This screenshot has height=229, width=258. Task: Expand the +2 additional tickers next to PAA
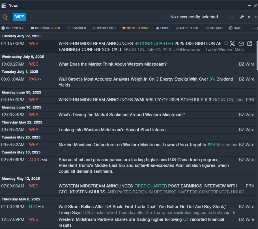(x=40, y=79)
